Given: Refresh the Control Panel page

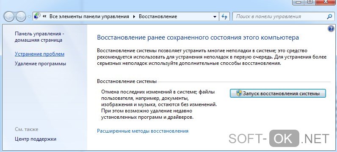Looking at the screenshot, I should [224, 17].
